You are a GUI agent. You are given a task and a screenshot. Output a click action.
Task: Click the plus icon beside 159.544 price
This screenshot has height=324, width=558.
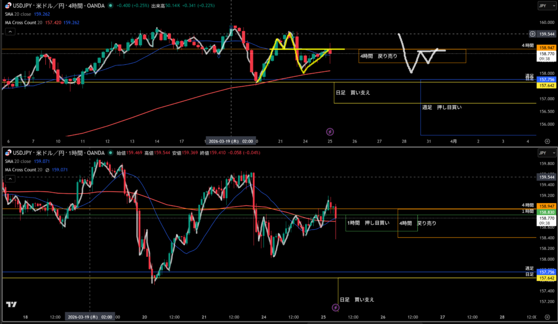pos(532,34)
